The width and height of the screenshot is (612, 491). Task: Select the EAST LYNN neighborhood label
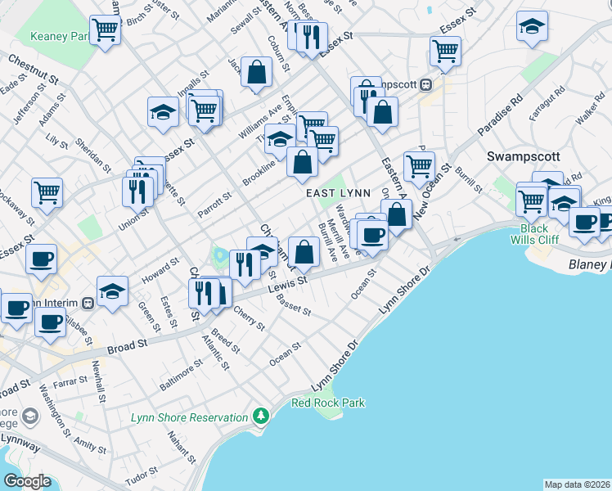coord(339,193)
